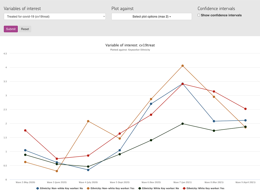Click the red data point above Wave 2
The height and width of the screenshot is (193, 260).
[x=25, y=130]
